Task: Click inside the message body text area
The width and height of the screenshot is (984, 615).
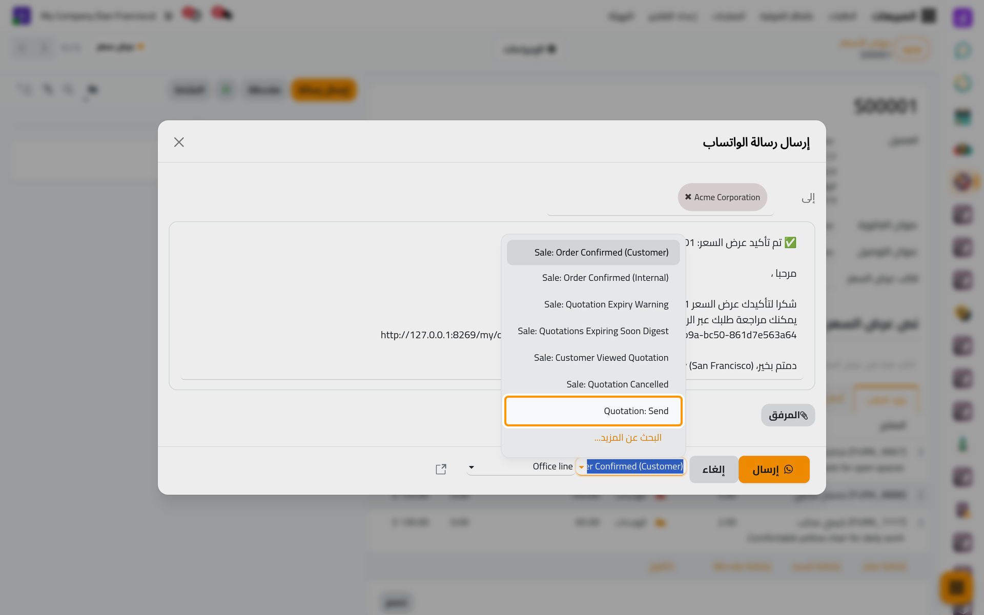Action: click(491, 305)
